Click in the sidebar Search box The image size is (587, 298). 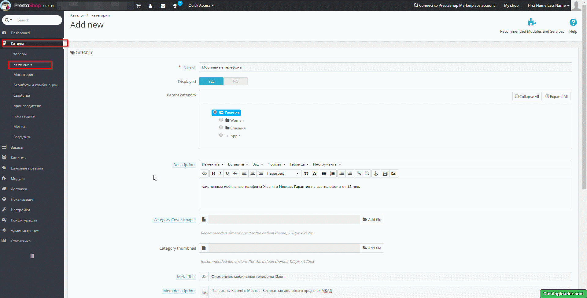tap(38, 20)
